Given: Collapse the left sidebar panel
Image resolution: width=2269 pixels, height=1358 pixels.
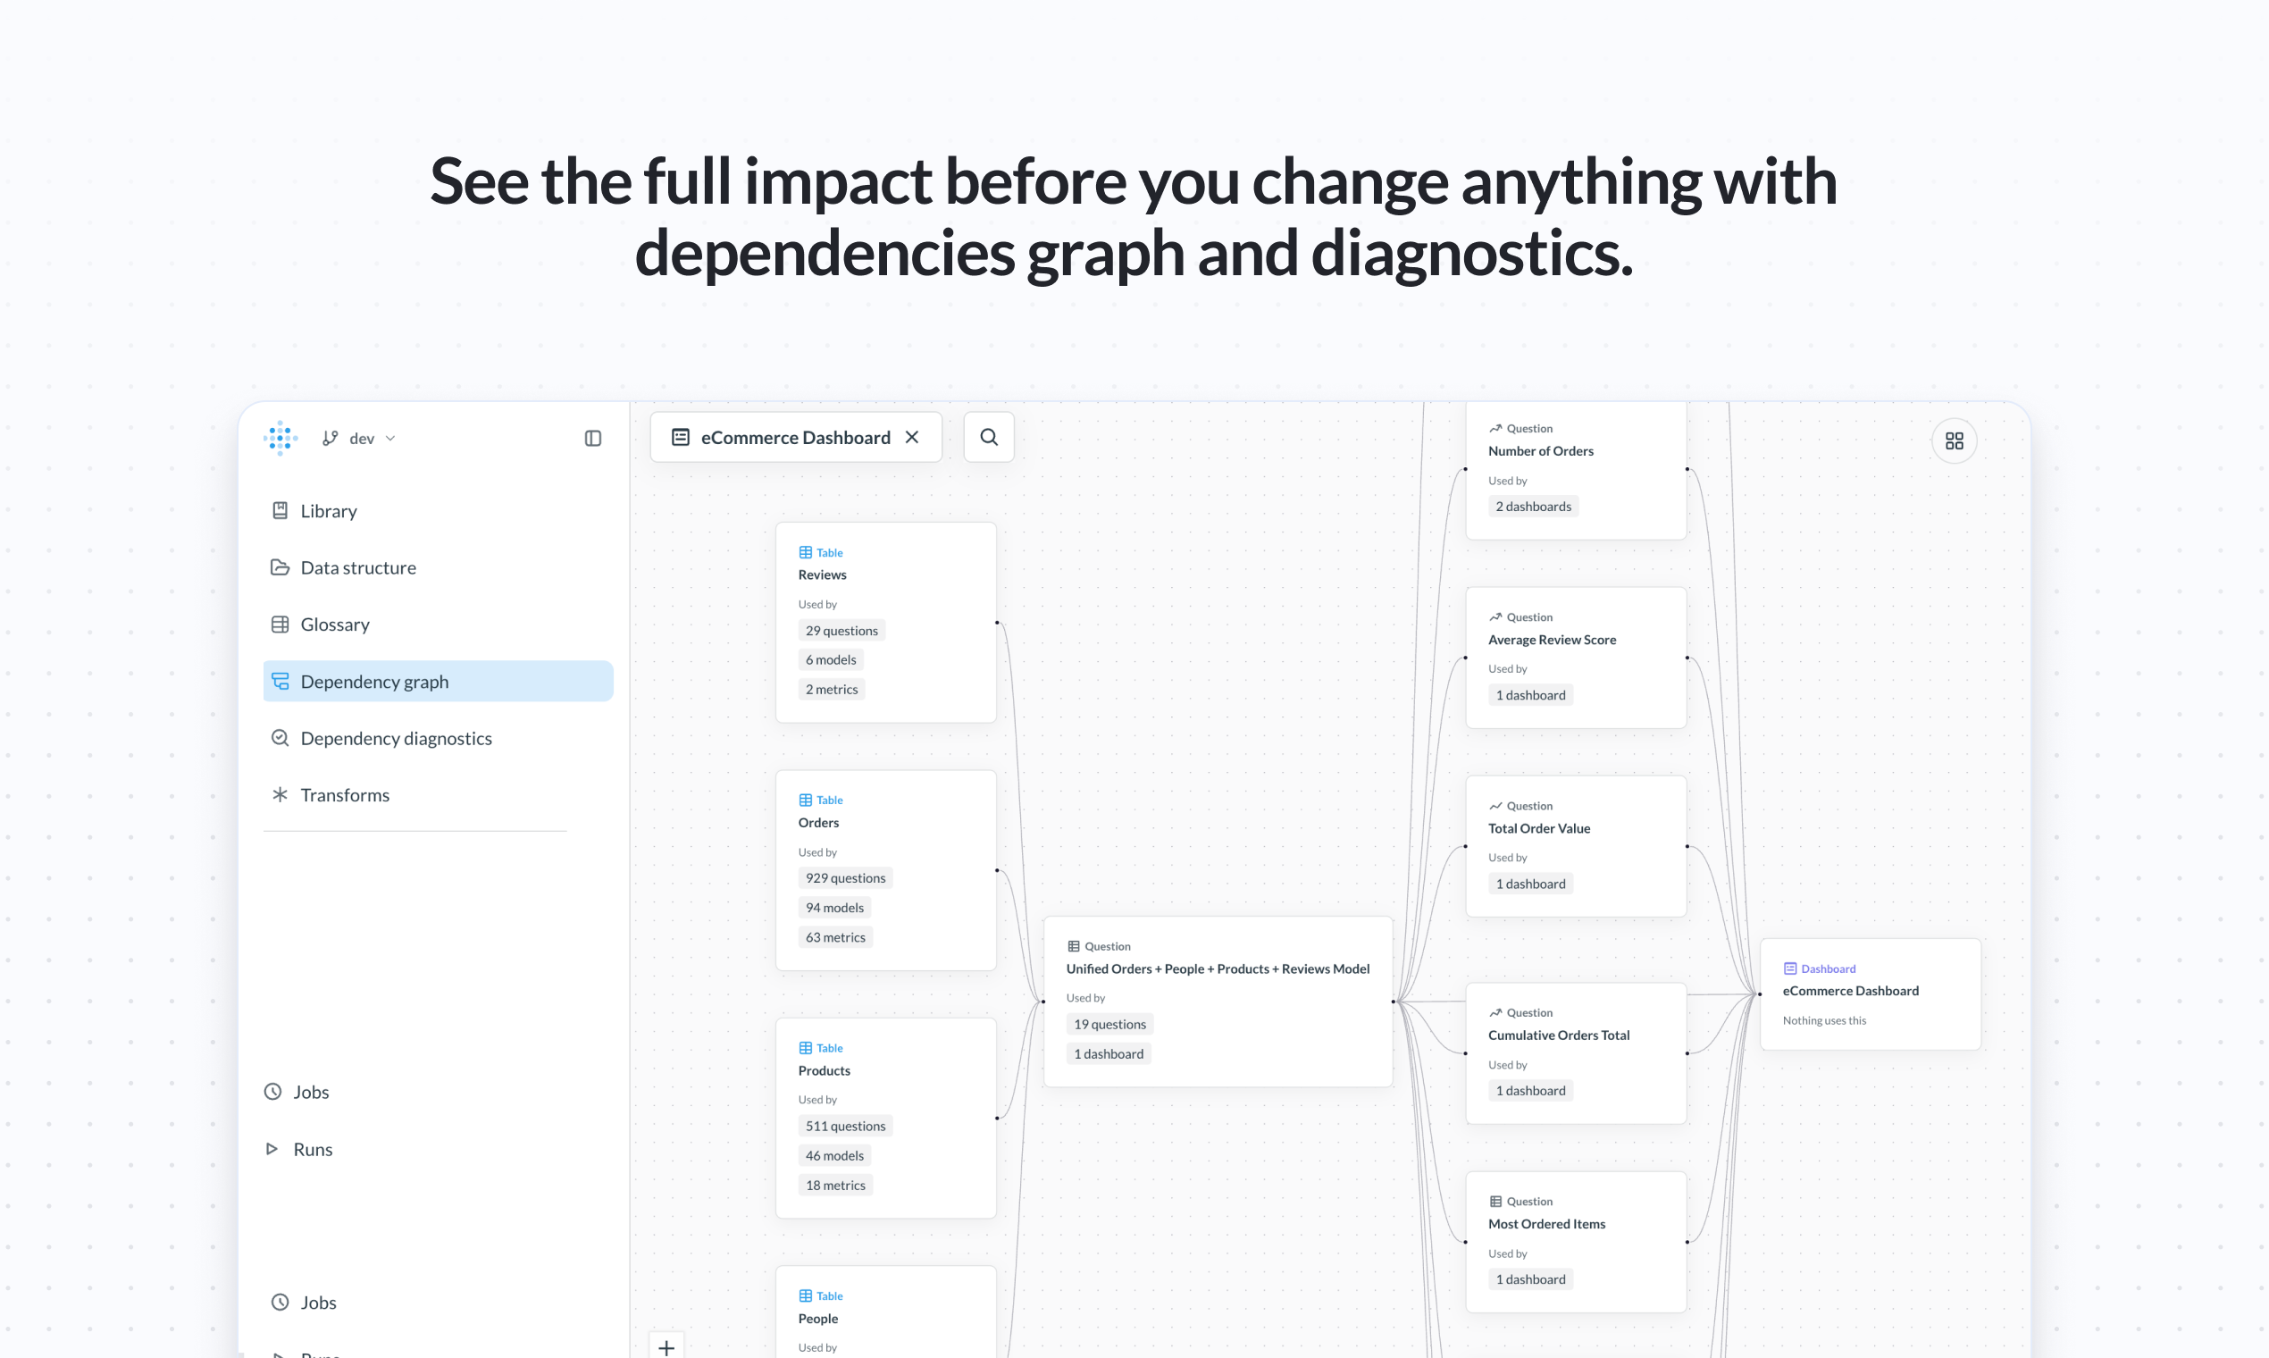Looking at the screenshot, I should pyautogui.click(x=593, y=438).
